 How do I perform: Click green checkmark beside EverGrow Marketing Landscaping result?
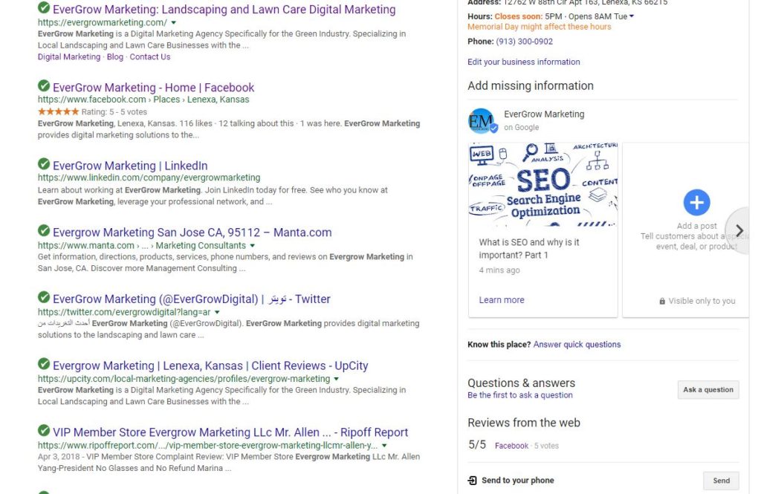coord(44,7)
